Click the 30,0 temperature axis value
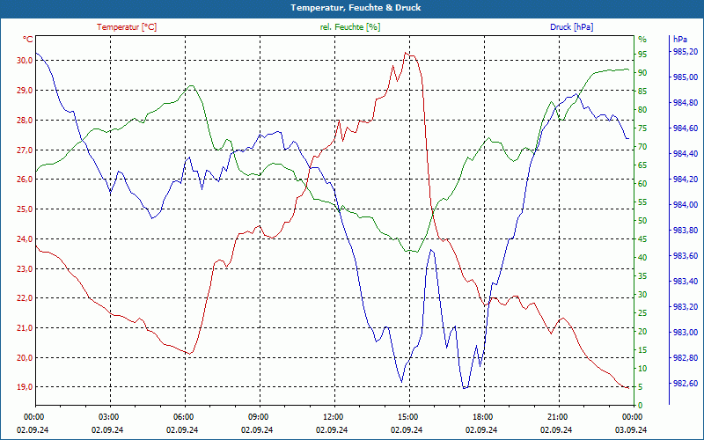This screenshot has height=440, width=704. click(x=25, y=61)
